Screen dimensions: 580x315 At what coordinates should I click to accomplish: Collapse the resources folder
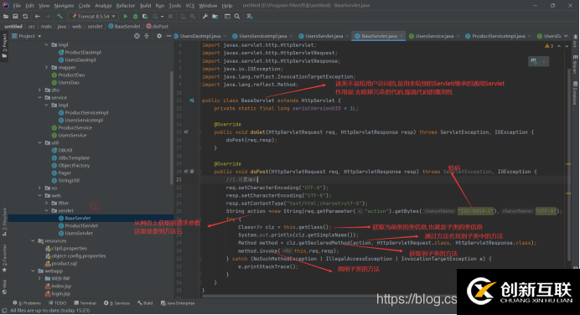34,240
